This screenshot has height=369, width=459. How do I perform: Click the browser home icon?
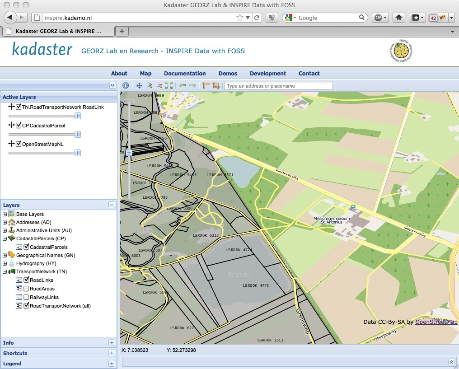(x=399, y=18)
